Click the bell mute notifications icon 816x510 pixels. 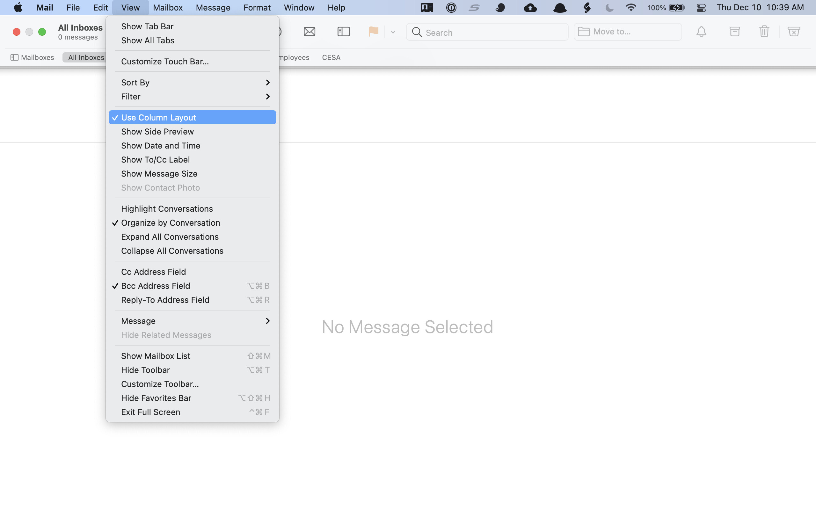[x=701, y=32]
